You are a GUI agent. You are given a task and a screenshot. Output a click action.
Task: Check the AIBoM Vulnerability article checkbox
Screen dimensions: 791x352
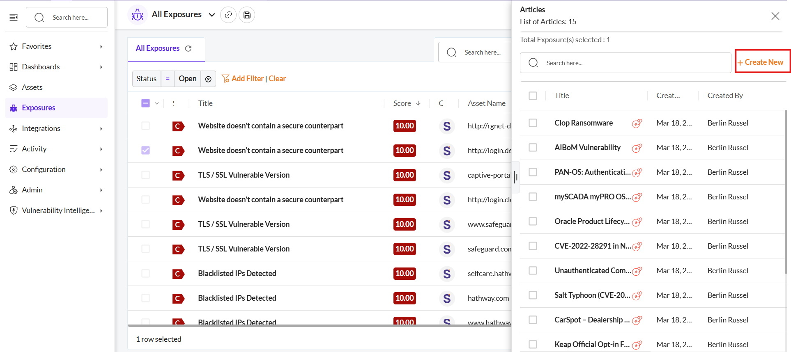[x=533, y=148]
